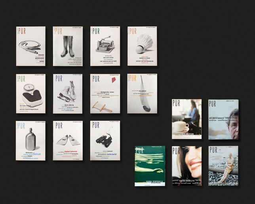Click the swim fins cover
The image size is (255, 204).
pyautogui.click(x=68, y=141)
